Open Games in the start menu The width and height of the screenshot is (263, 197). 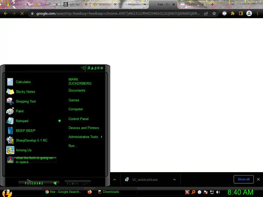pyautogui.click(x=74, y=100)
